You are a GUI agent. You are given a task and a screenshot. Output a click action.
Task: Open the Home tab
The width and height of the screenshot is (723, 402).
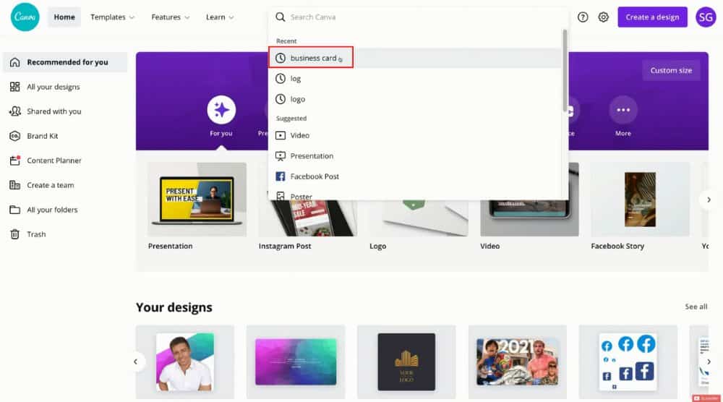(x=64, y=17)
